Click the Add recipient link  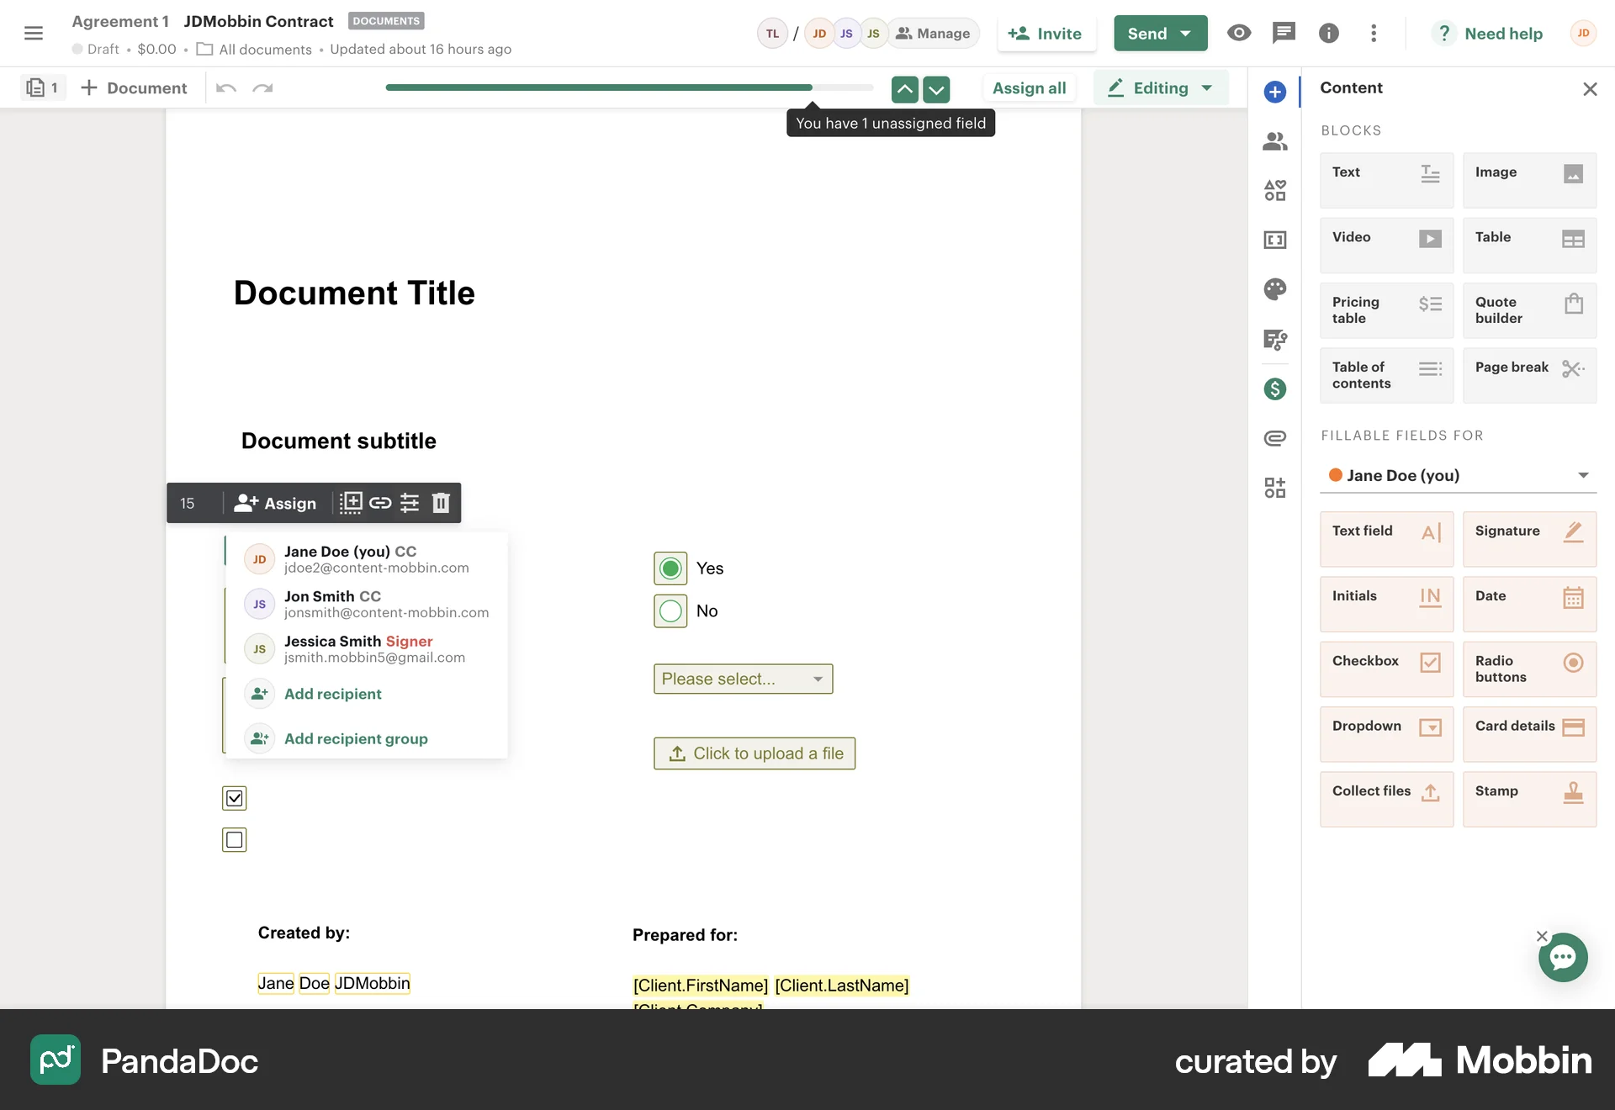pos(332,694)
